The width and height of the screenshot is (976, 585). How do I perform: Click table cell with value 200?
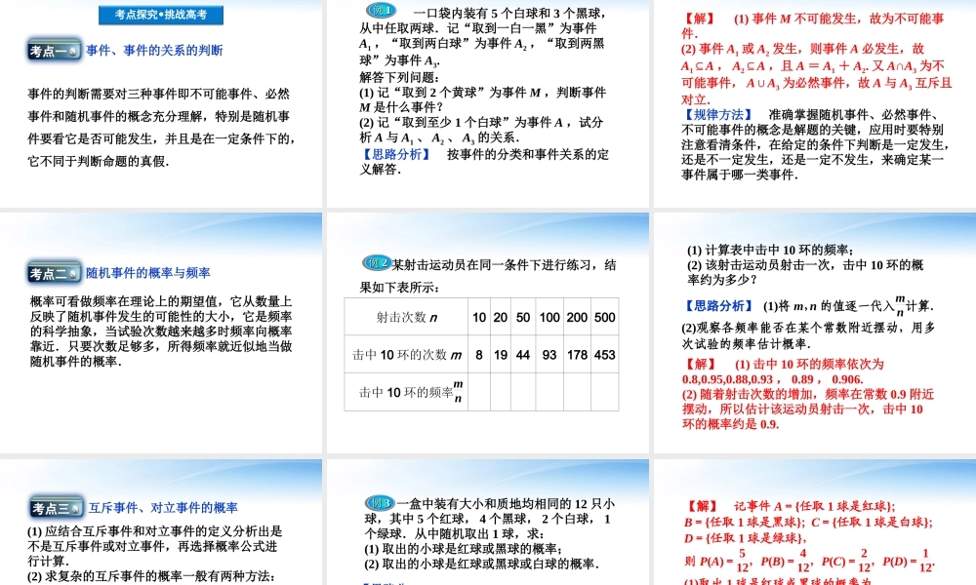(x=577, y=317)
